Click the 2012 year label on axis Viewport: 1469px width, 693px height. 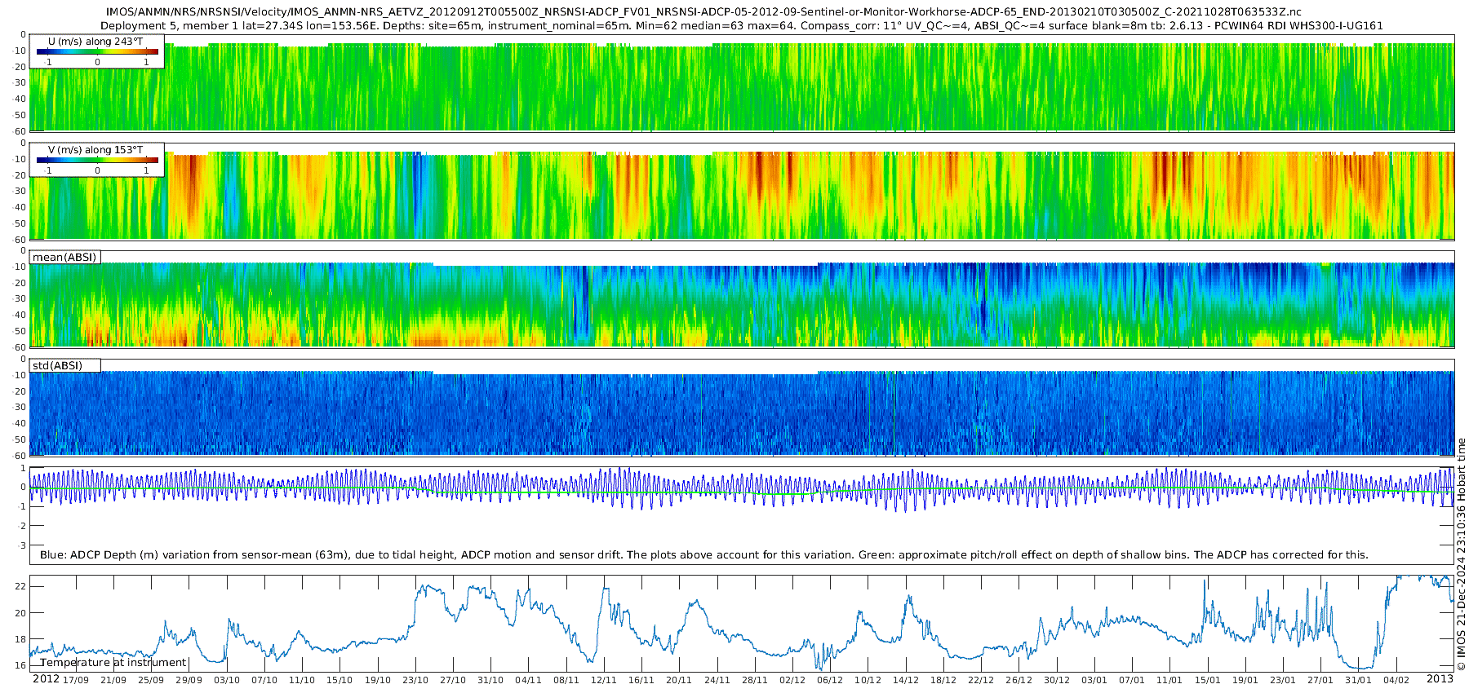[x=46, y=679]
